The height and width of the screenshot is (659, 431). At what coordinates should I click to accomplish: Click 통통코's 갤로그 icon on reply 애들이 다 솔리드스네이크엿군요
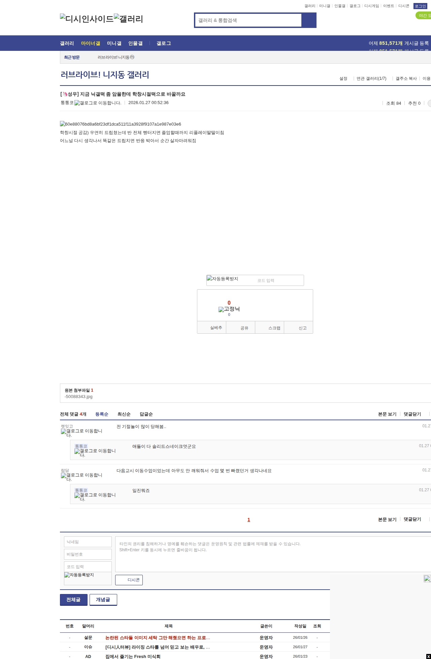tap(95, 453)
